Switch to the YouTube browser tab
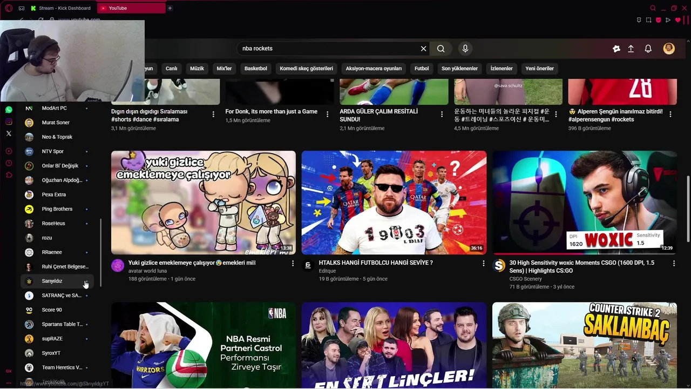 coord(132,8)
